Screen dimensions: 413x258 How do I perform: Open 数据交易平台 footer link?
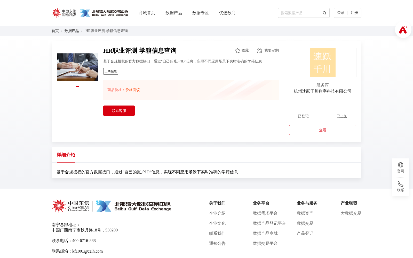tap(265, 244)
